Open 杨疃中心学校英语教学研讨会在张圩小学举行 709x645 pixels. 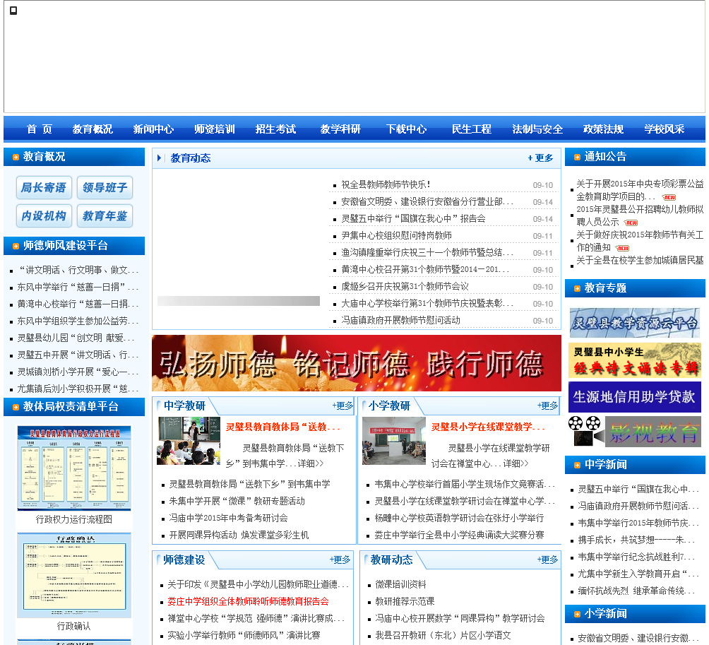coord(460,518)
